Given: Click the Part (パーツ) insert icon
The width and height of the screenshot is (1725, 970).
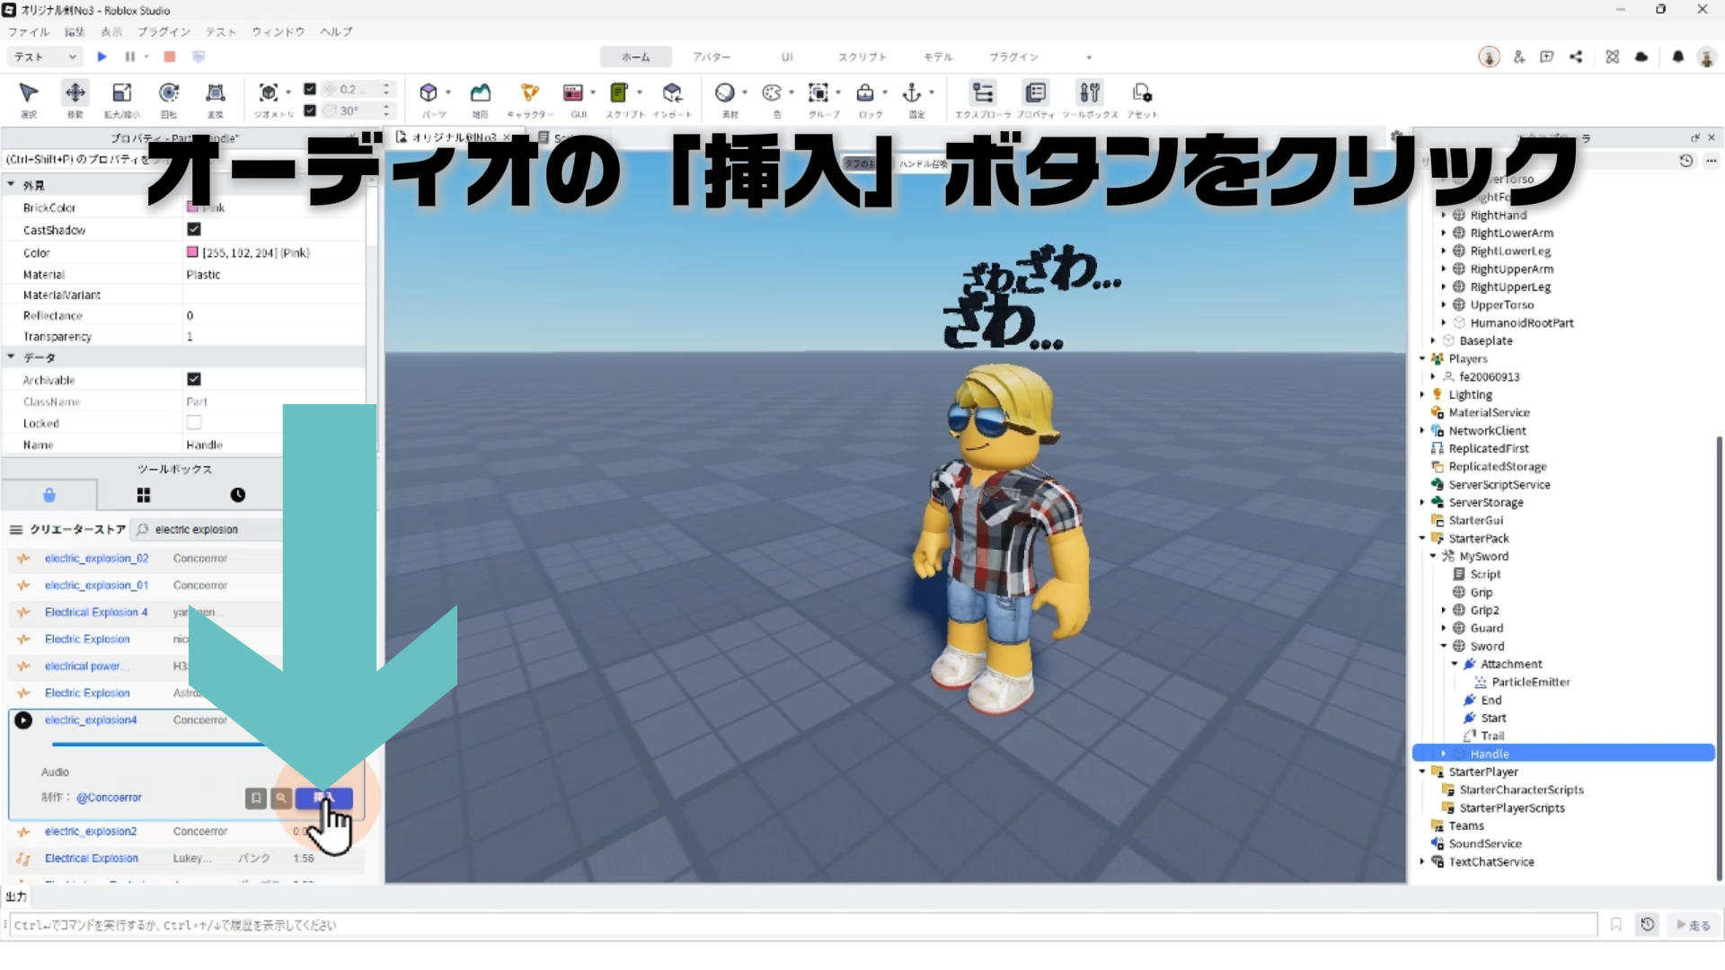Looking at the screenshot, I should (x=429, y=93).
